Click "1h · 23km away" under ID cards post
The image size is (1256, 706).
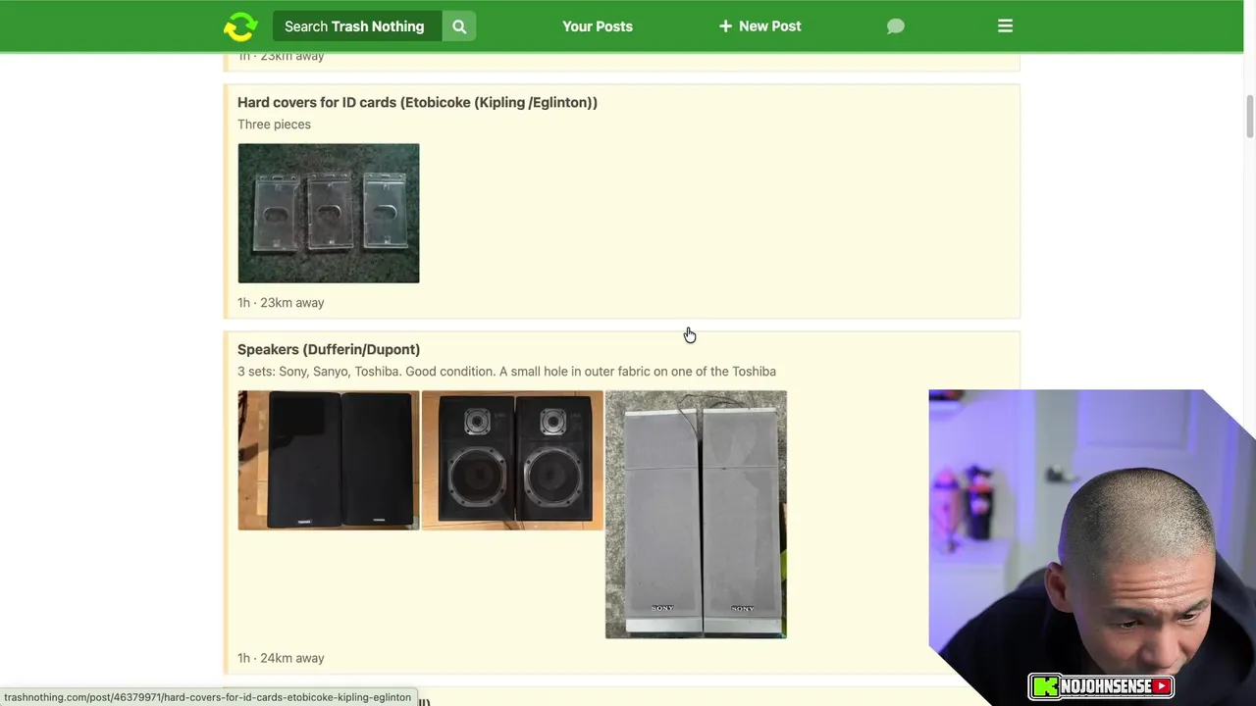coord(281,302)
